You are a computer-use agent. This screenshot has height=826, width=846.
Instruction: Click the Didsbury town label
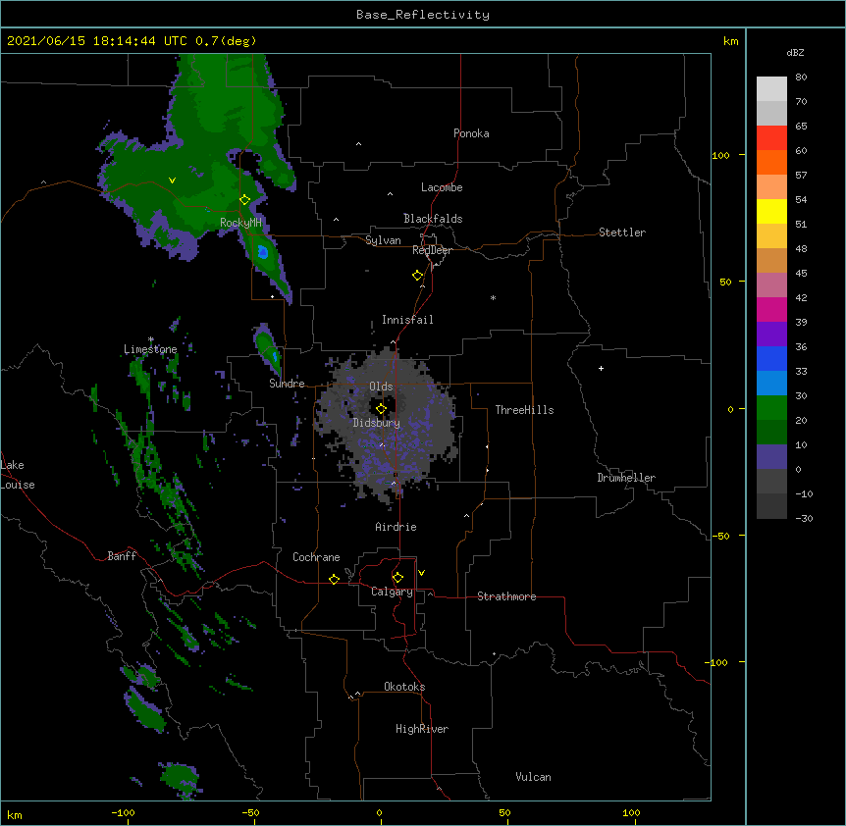point(377,423)
